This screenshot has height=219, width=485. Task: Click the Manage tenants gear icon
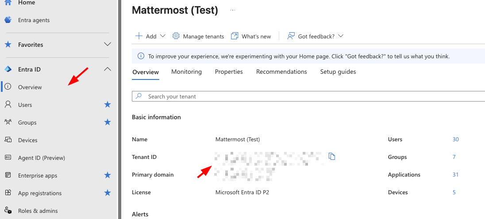176,36
